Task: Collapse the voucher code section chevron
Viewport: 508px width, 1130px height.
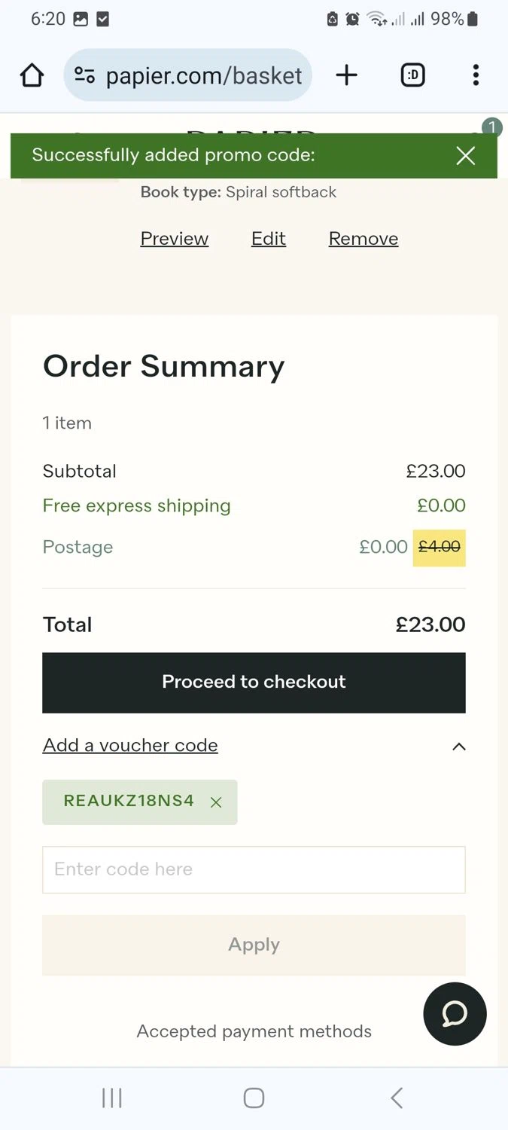Action: [458, 747]
